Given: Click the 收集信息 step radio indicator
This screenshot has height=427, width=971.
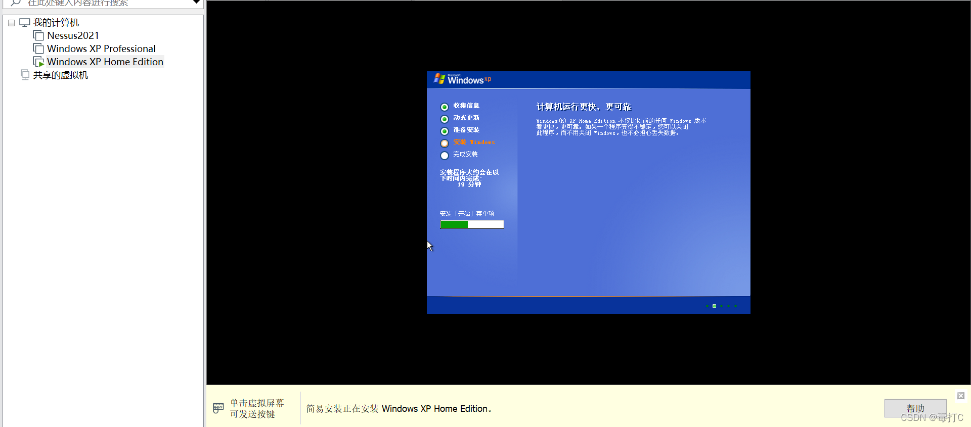Looking at the screenshot, I should coord(445,107).
